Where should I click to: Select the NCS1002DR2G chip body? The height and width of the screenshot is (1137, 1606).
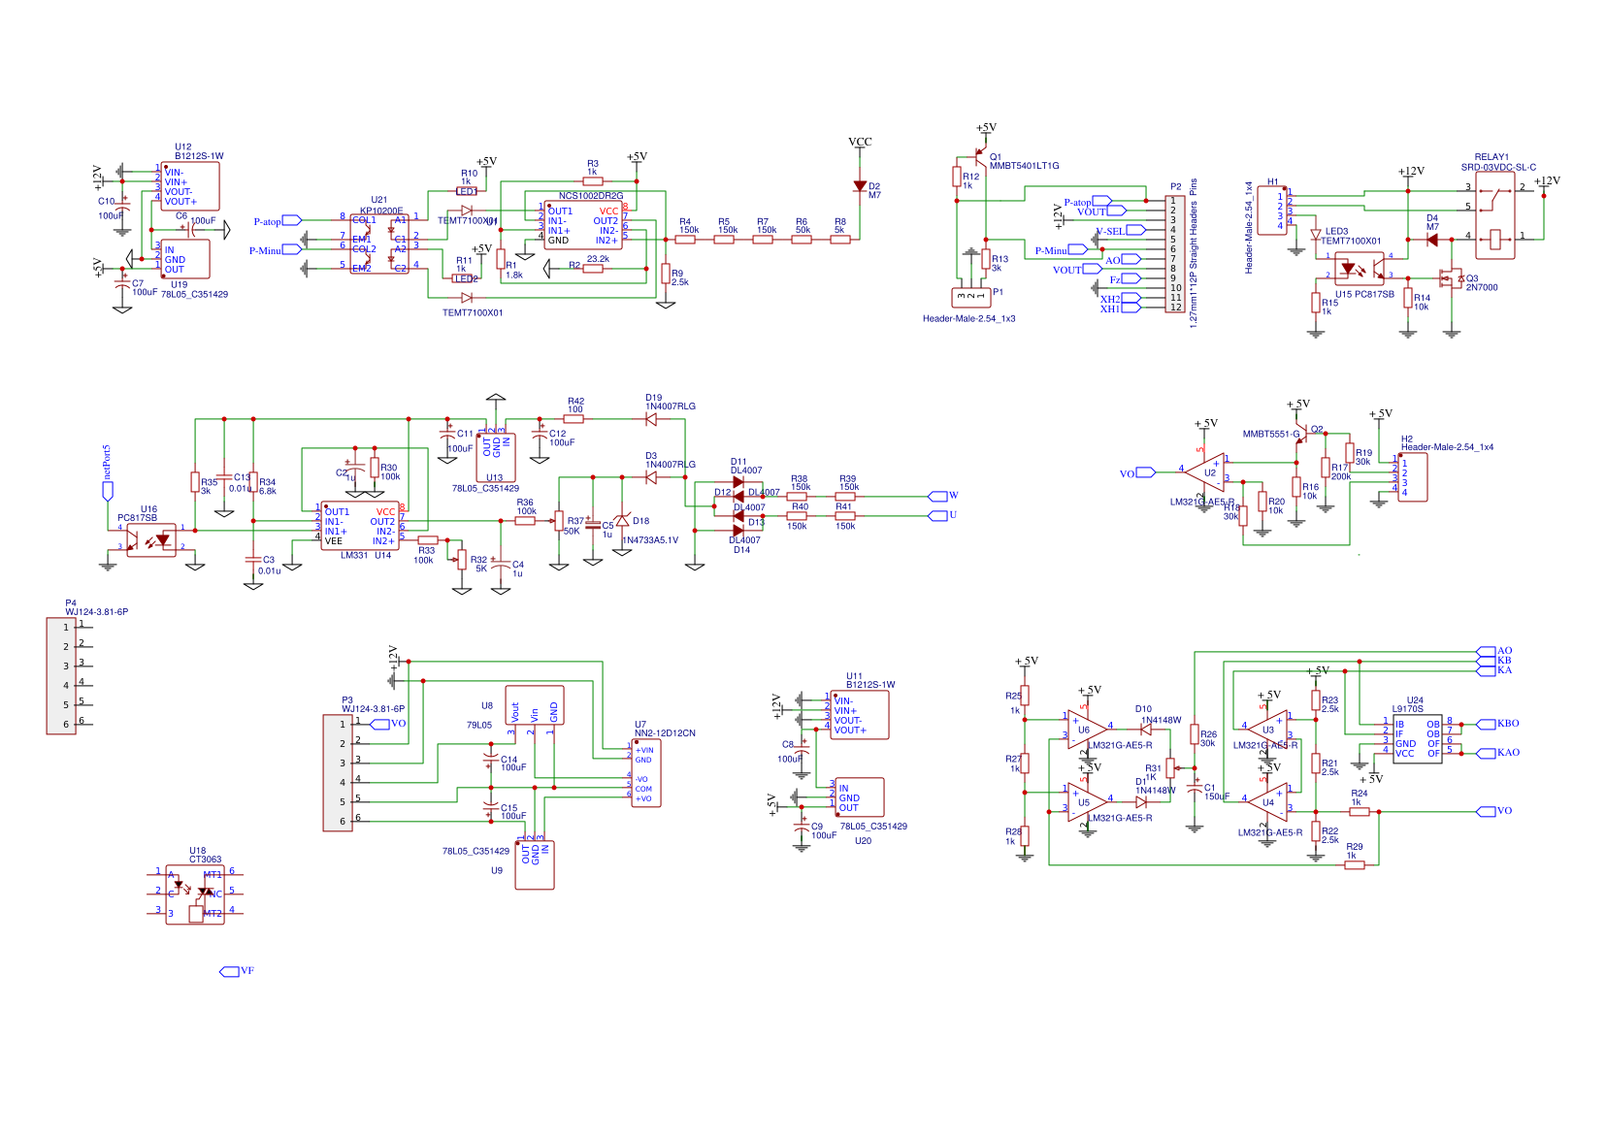(x=583, y=225)
